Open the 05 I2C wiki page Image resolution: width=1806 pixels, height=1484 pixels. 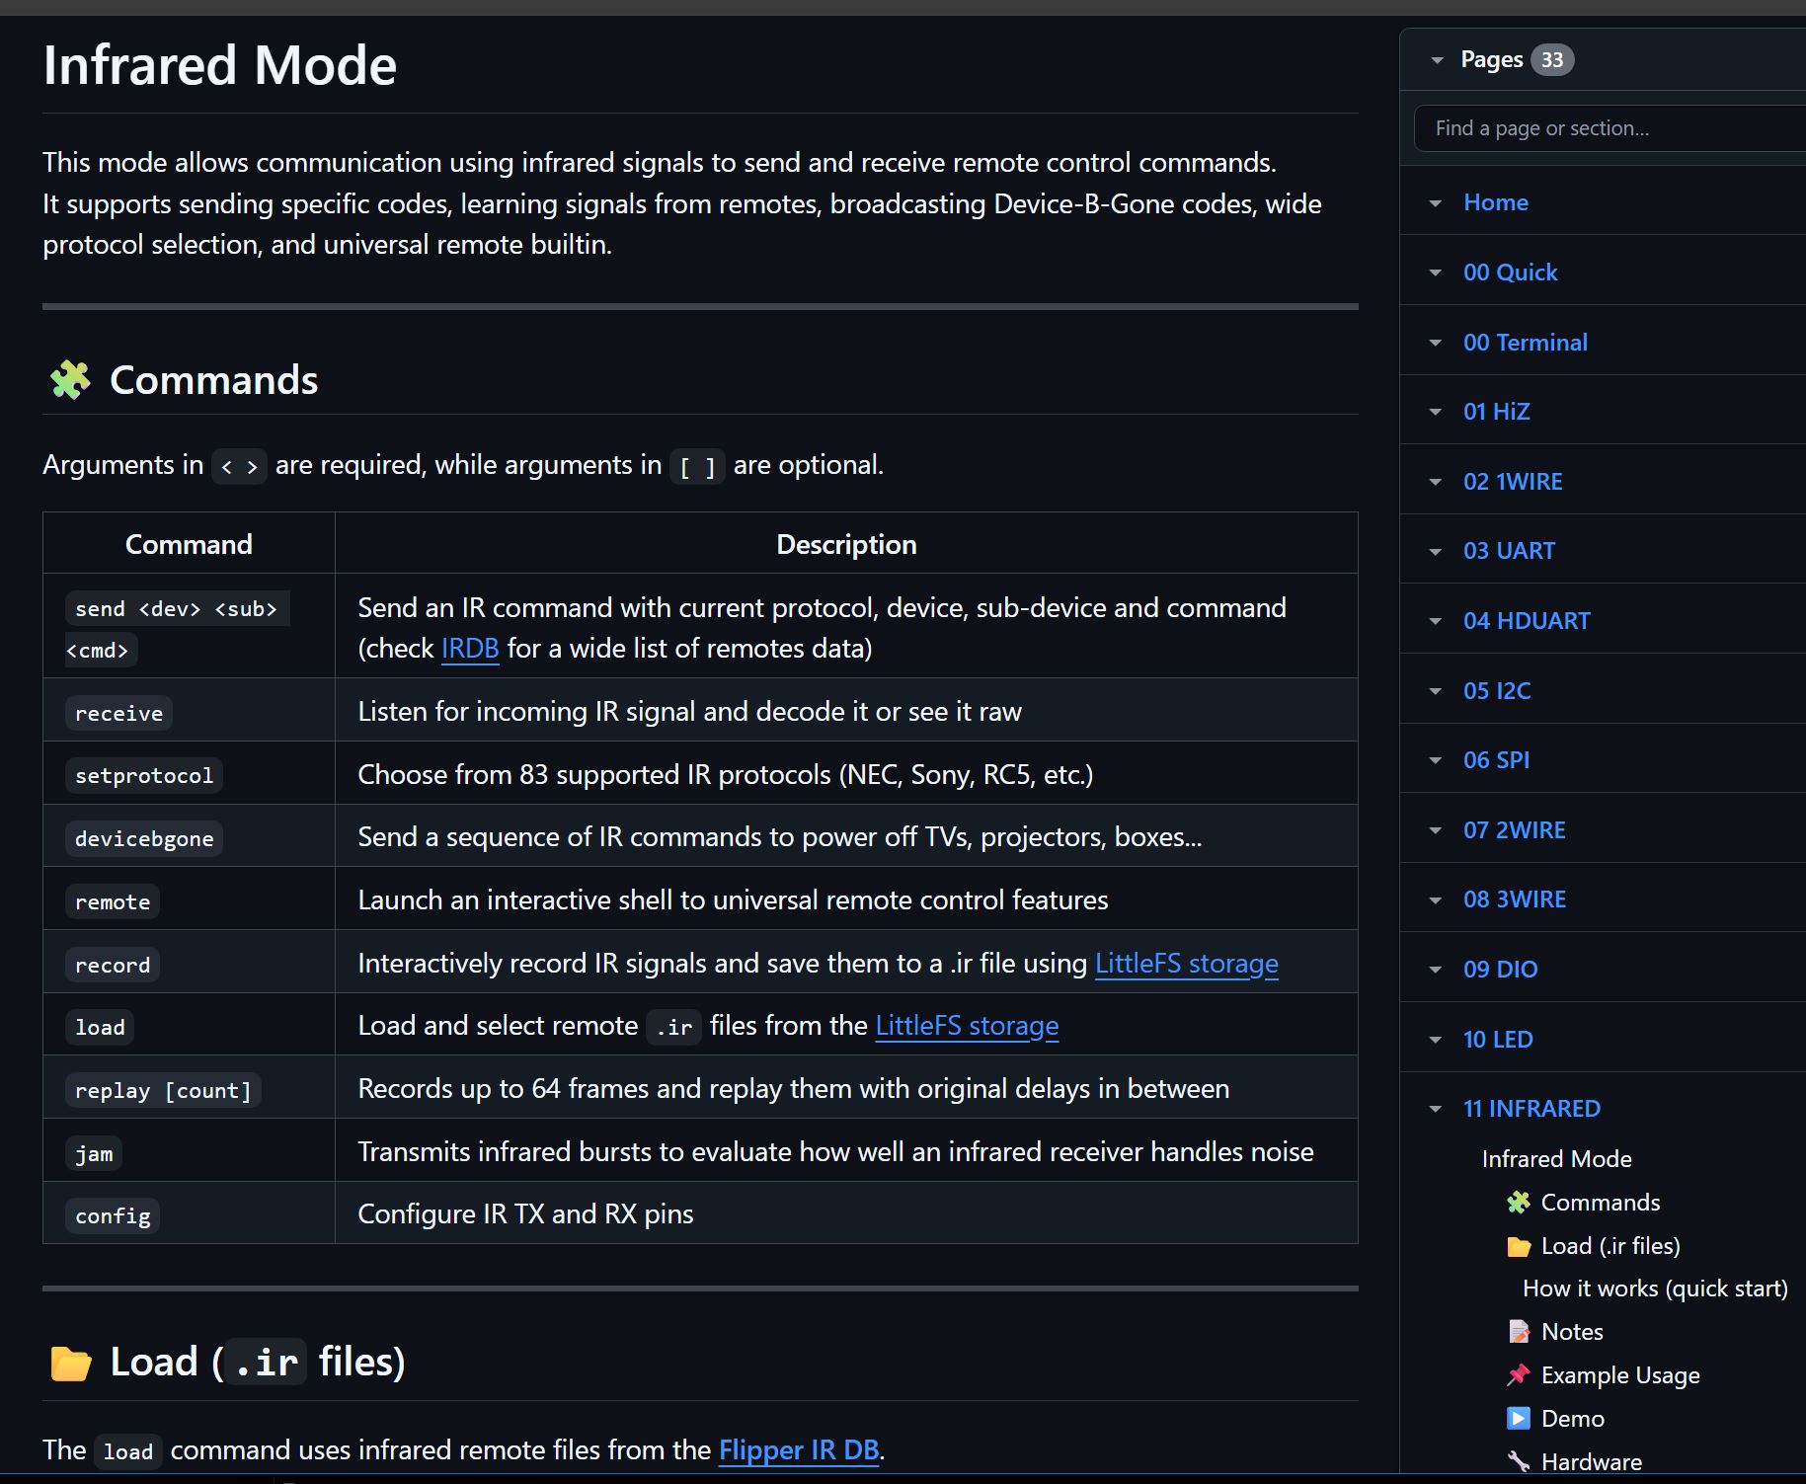click(x=1496, y=691)
